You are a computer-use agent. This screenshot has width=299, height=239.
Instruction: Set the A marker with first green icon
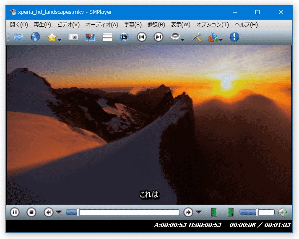pyautogui.click(x=214, y=212)
